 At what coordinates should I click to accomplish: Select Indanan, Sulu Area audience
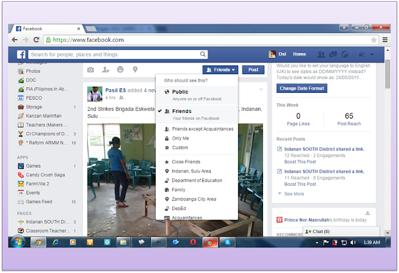197,171
